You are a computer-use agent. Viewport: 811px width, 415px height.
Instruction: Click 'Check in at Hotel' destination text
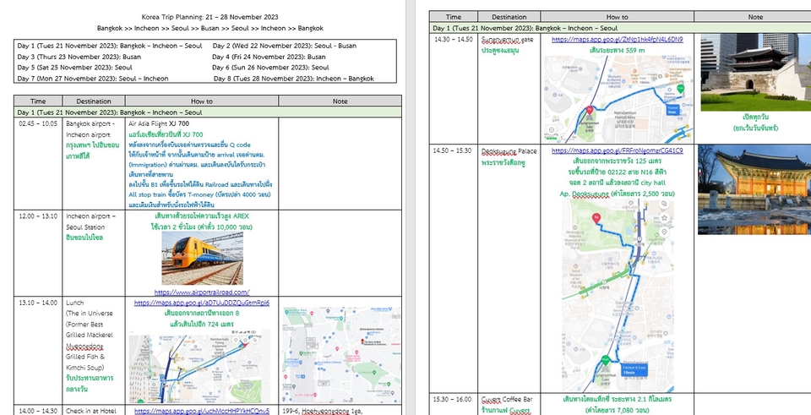tap(90, 411)
